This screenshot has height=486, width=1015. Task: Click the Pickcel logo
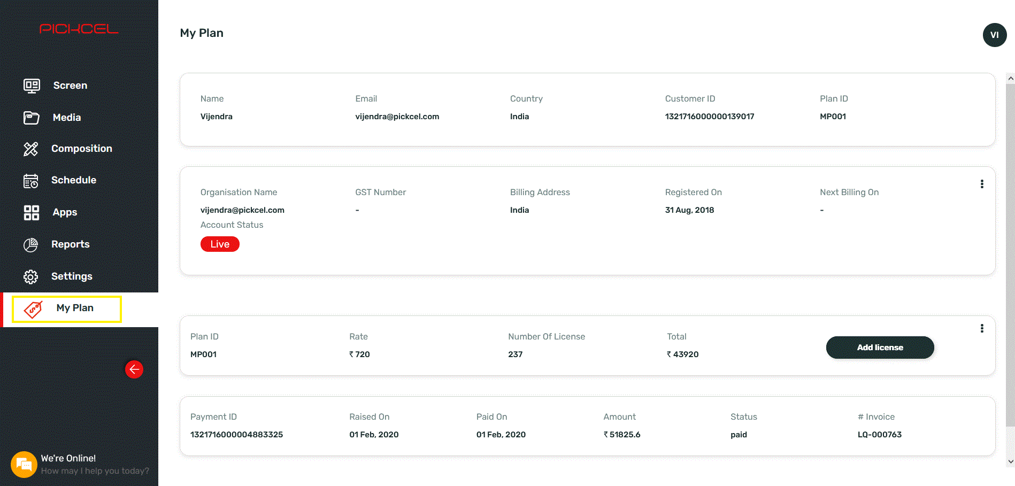coord(79,29)
